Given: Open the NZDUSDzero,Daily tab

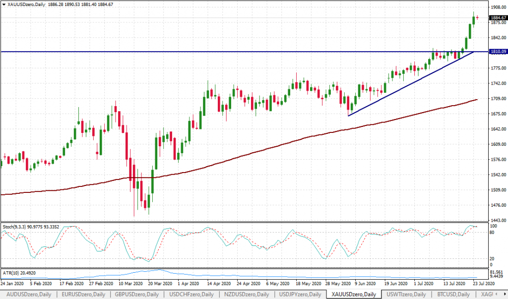Looking at the screenshot, I should (x=246, y=295).
